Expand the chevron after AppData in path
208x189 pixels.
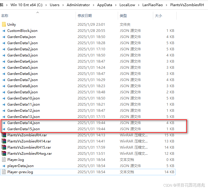[116, 5]
